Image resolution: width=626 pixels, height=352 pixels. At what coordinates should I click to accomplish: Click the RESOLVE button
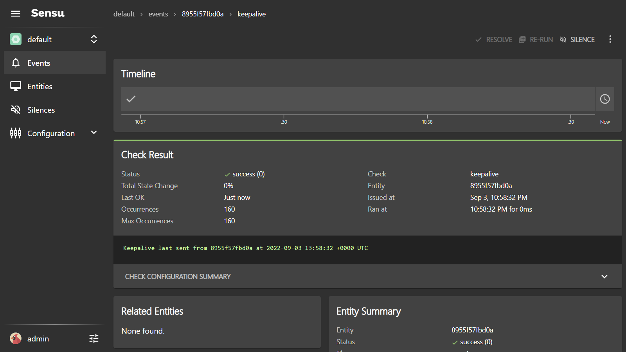pyautogui.click(x=494, y=40)
